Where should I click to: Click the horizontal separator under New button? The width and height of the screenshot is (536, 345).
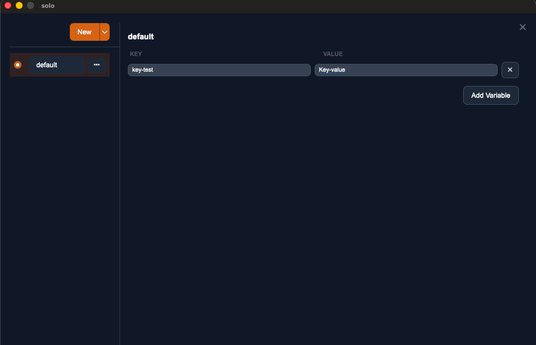pyautogui.click(x=64, y=47)
